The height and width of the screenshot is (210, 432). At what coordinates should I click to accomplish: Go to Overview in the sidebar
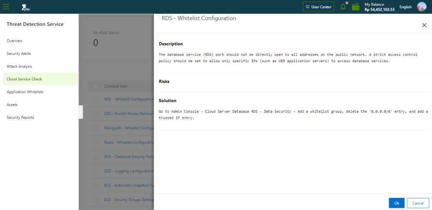click(x=15, y=41)
